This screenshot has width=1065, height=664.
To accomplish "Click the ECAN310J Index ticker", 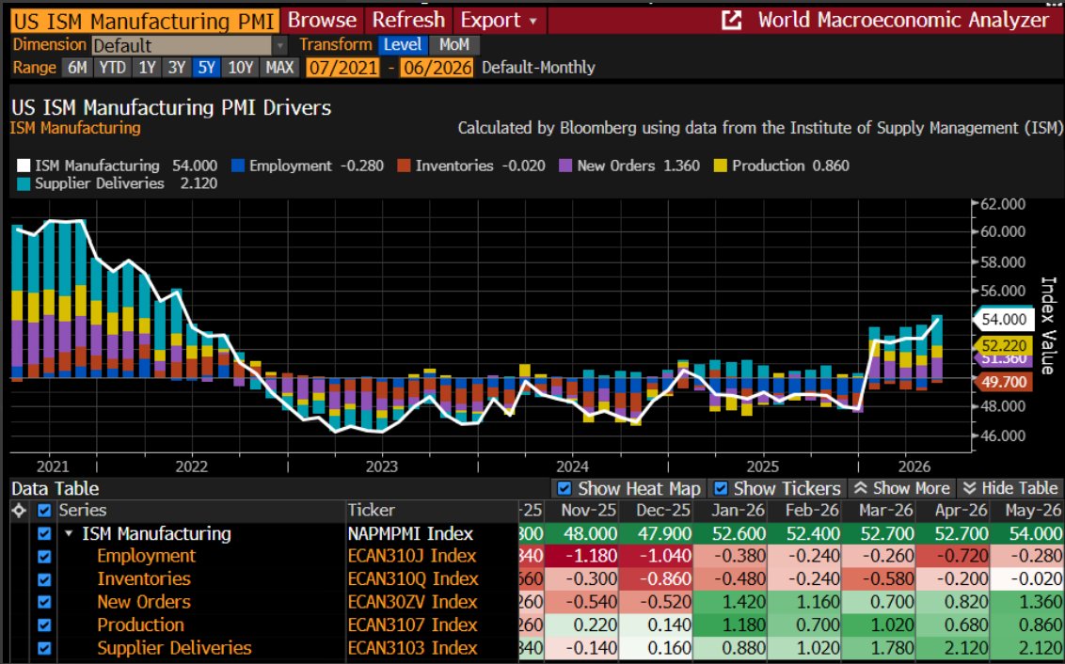I will pyautogui.click(x=413, y=556).
